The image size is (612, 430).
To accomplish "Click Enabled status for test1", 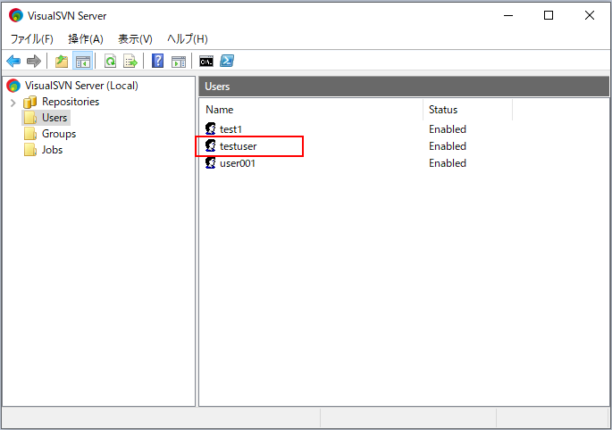I will coord(448,129).
